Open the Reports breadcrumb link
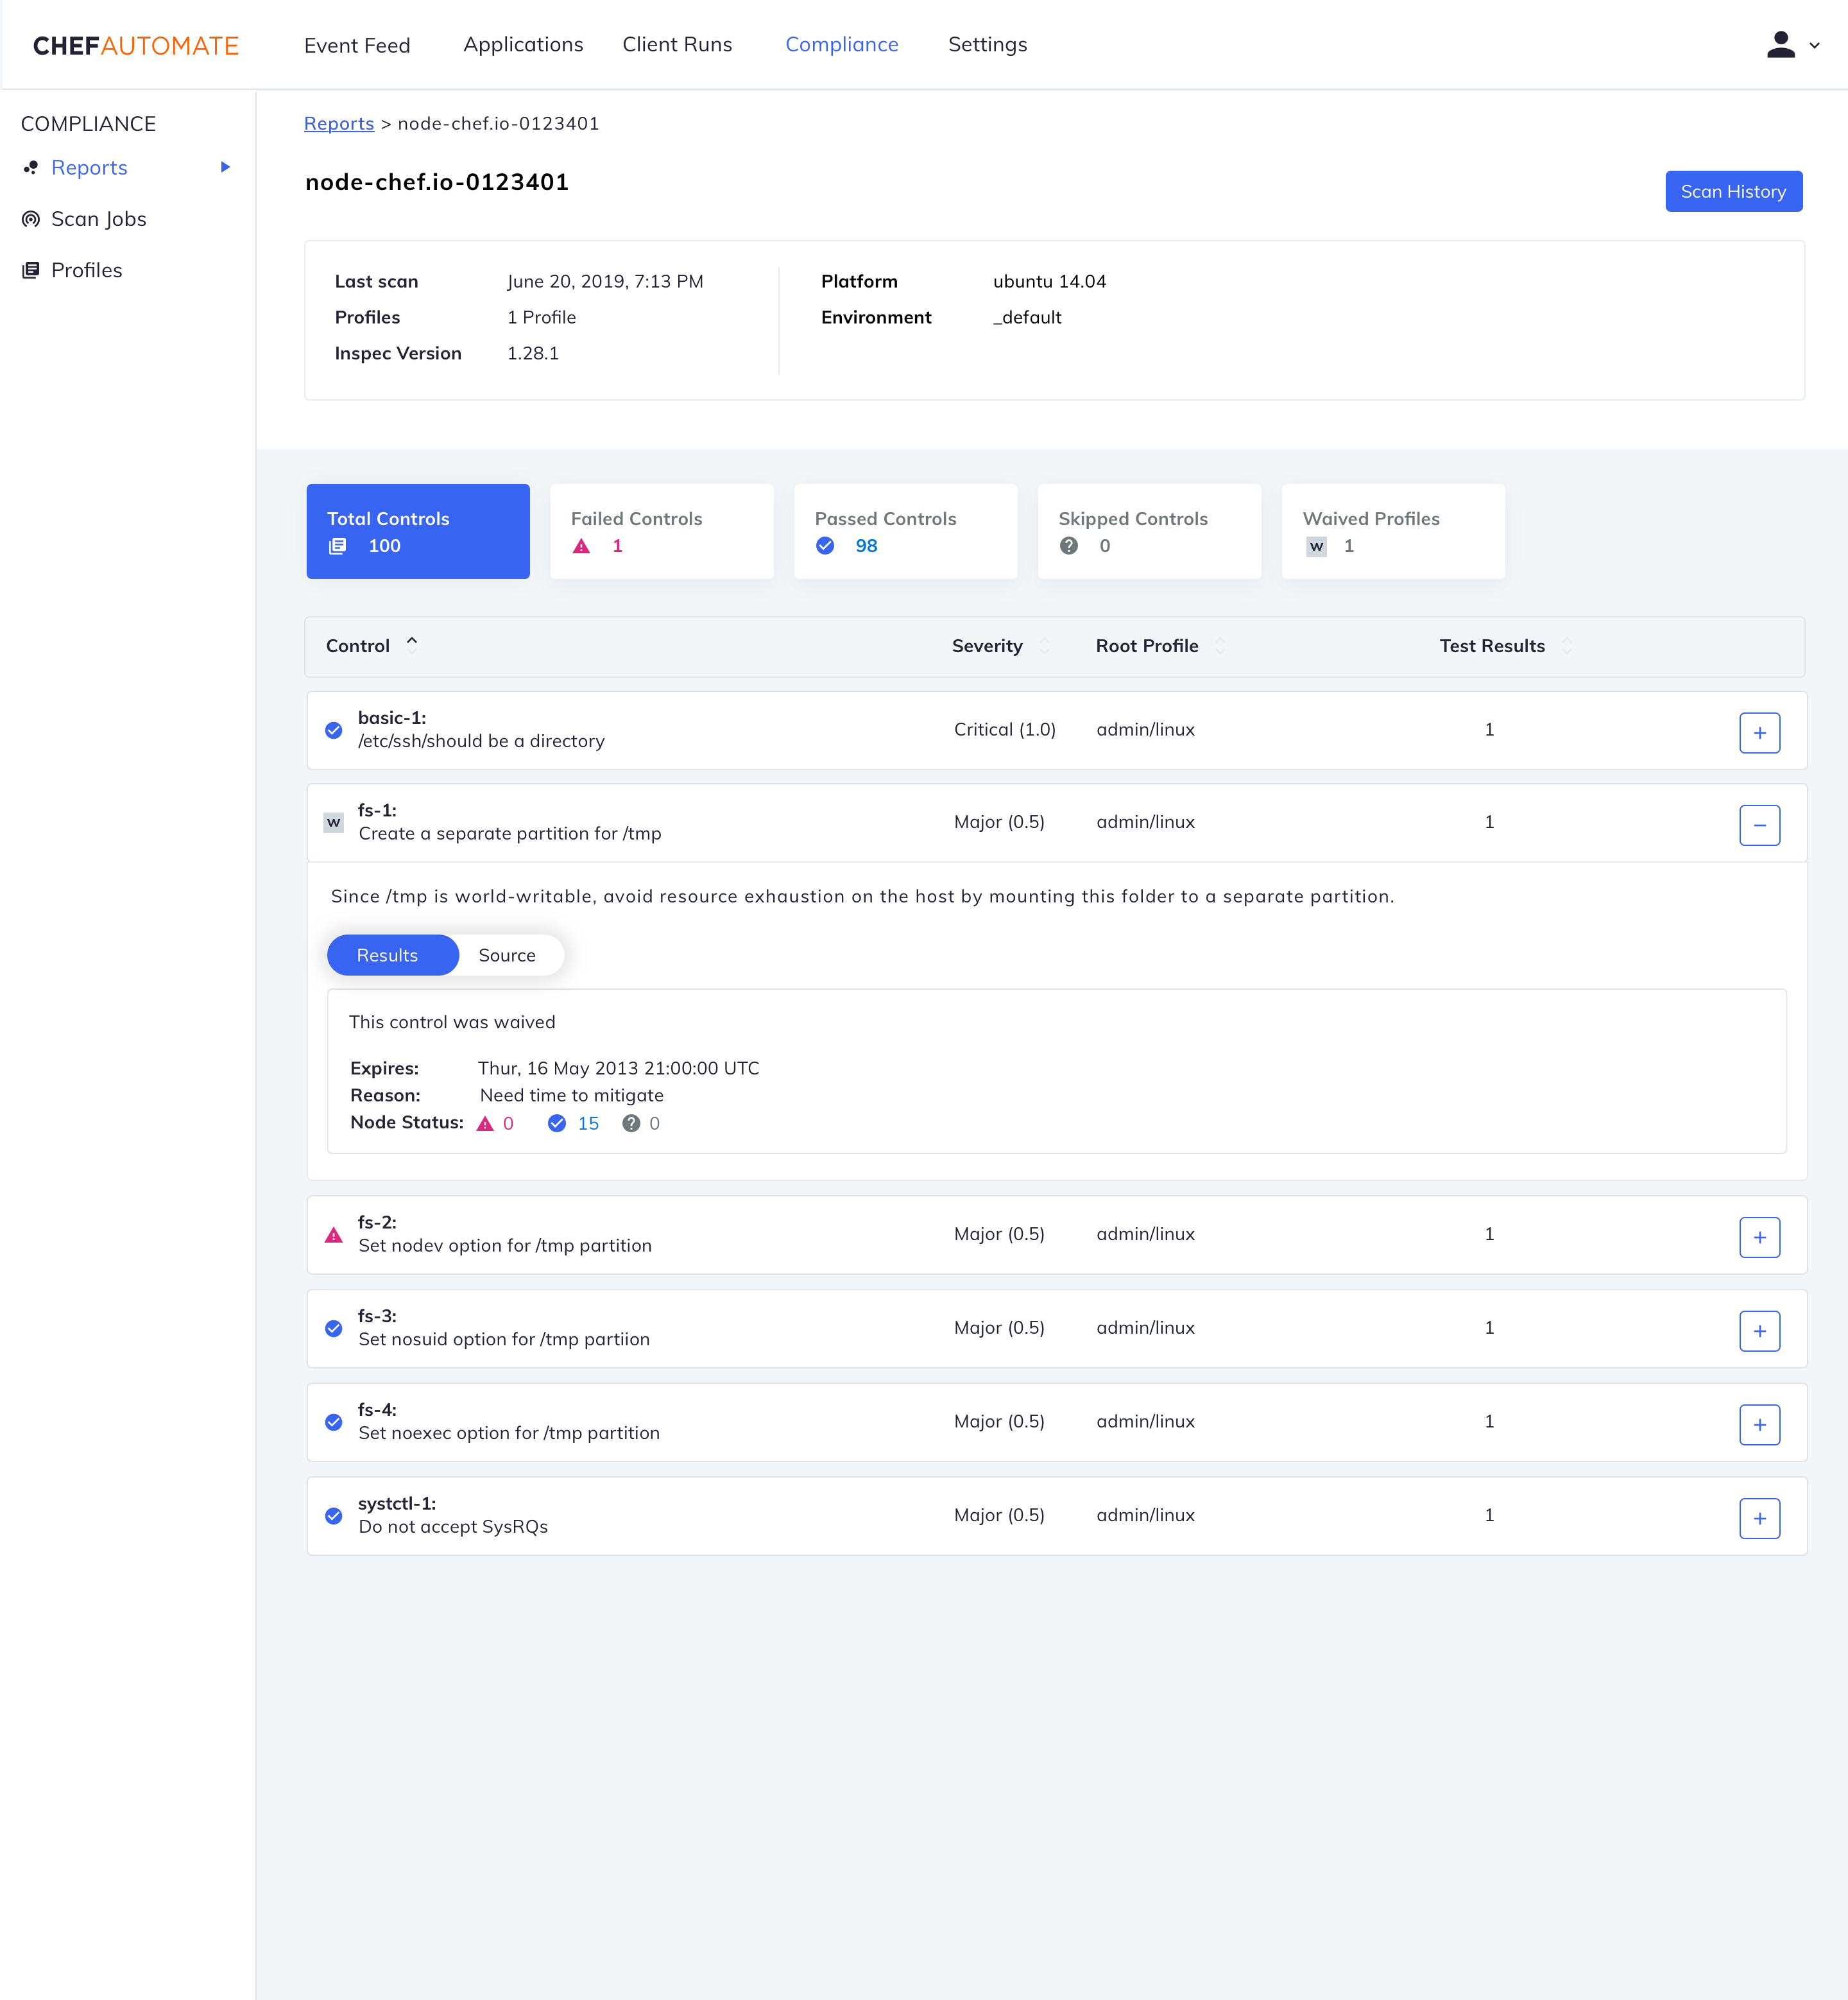The image size is (1848, 2000). [x=339, y=123]
